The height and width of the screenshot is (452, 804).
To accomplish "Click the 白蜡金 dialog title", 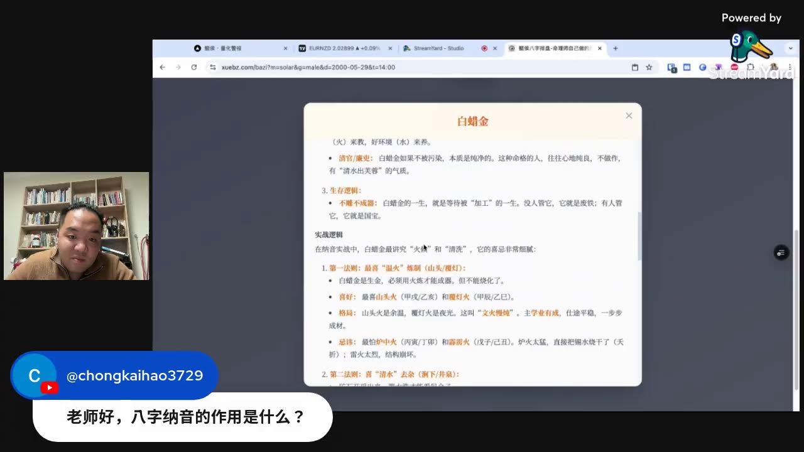I will pos(473,122).
